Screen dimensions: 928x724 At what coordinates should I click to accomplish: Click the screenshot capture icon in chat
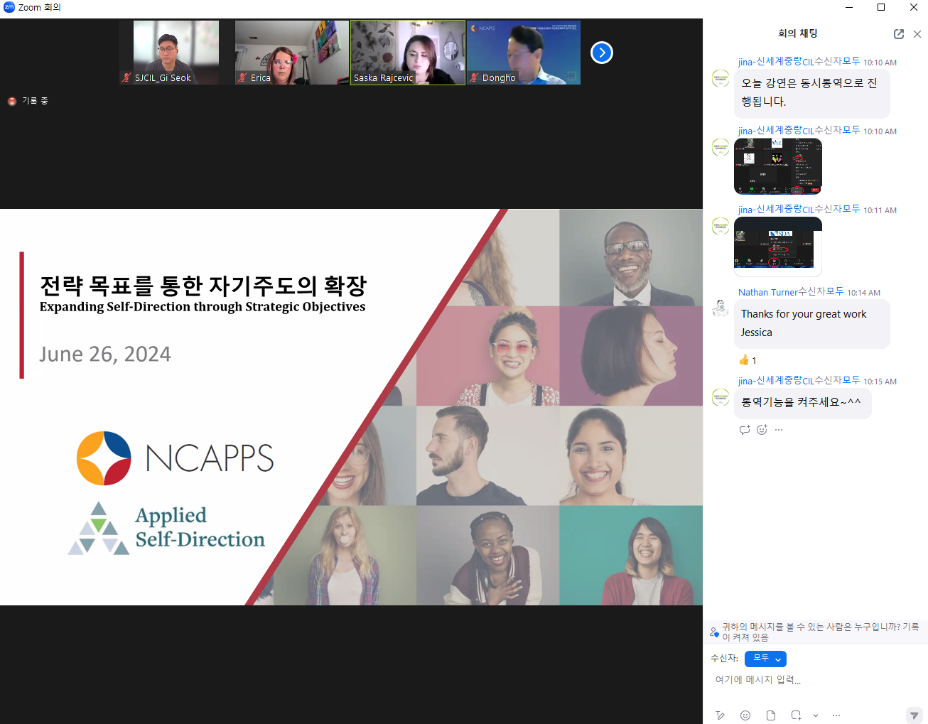797,715
